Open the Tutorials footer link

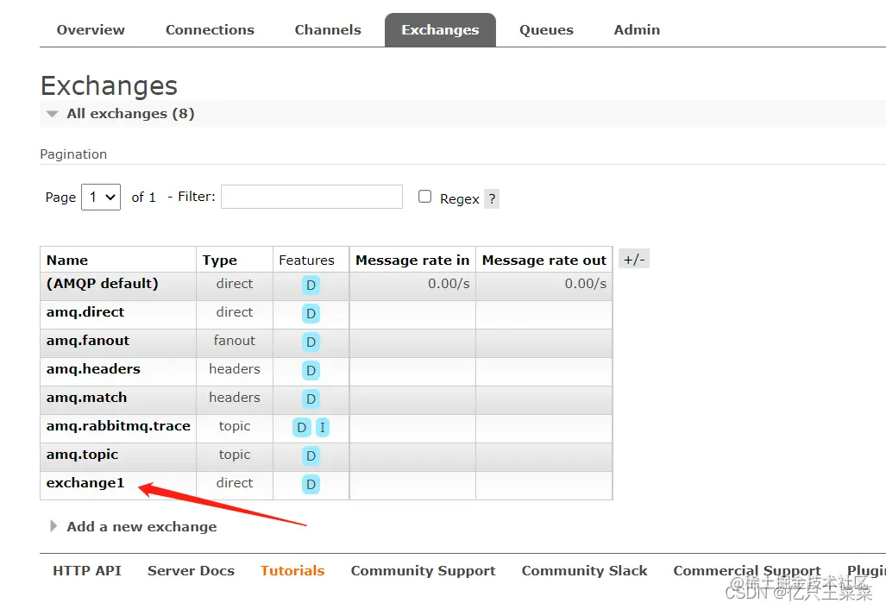[292, 570]
